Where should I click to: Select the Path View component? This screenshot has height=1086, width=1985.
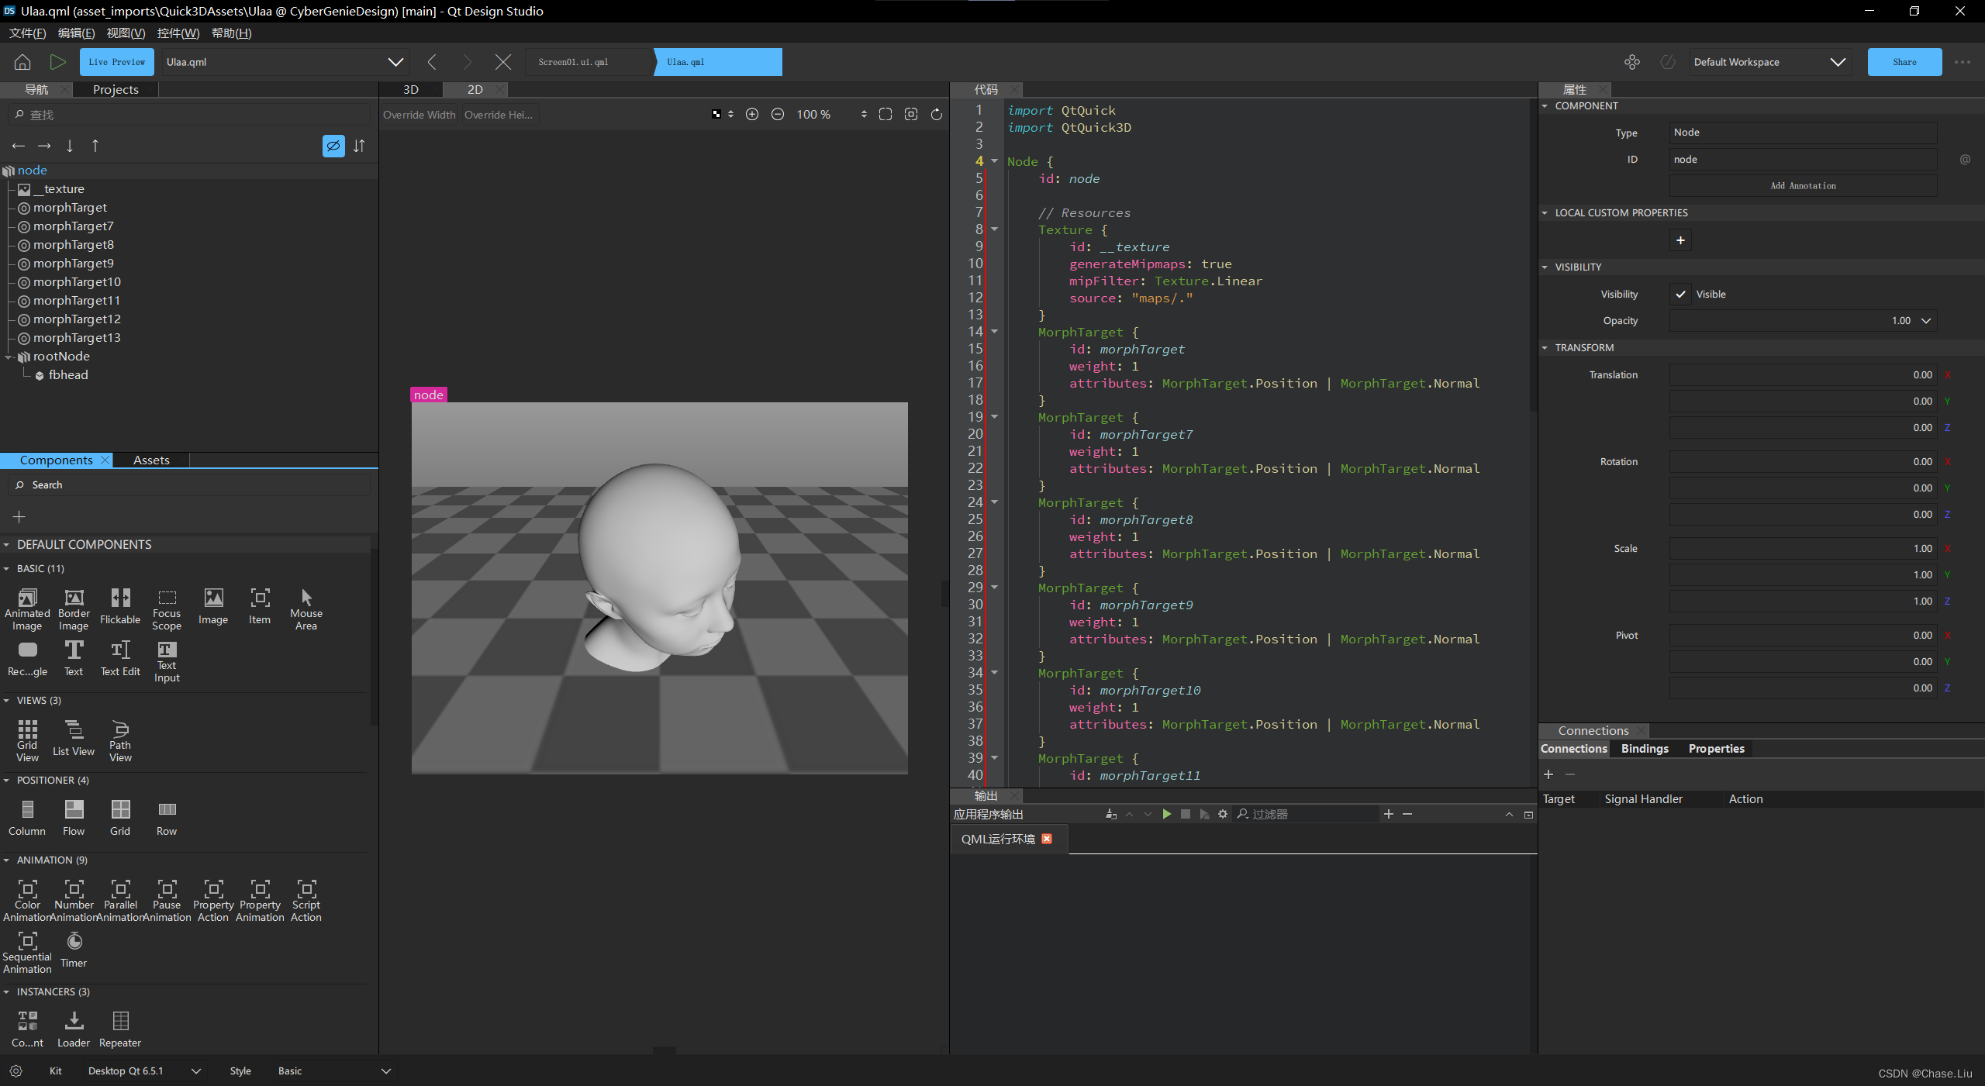click(x=120, y=738)
